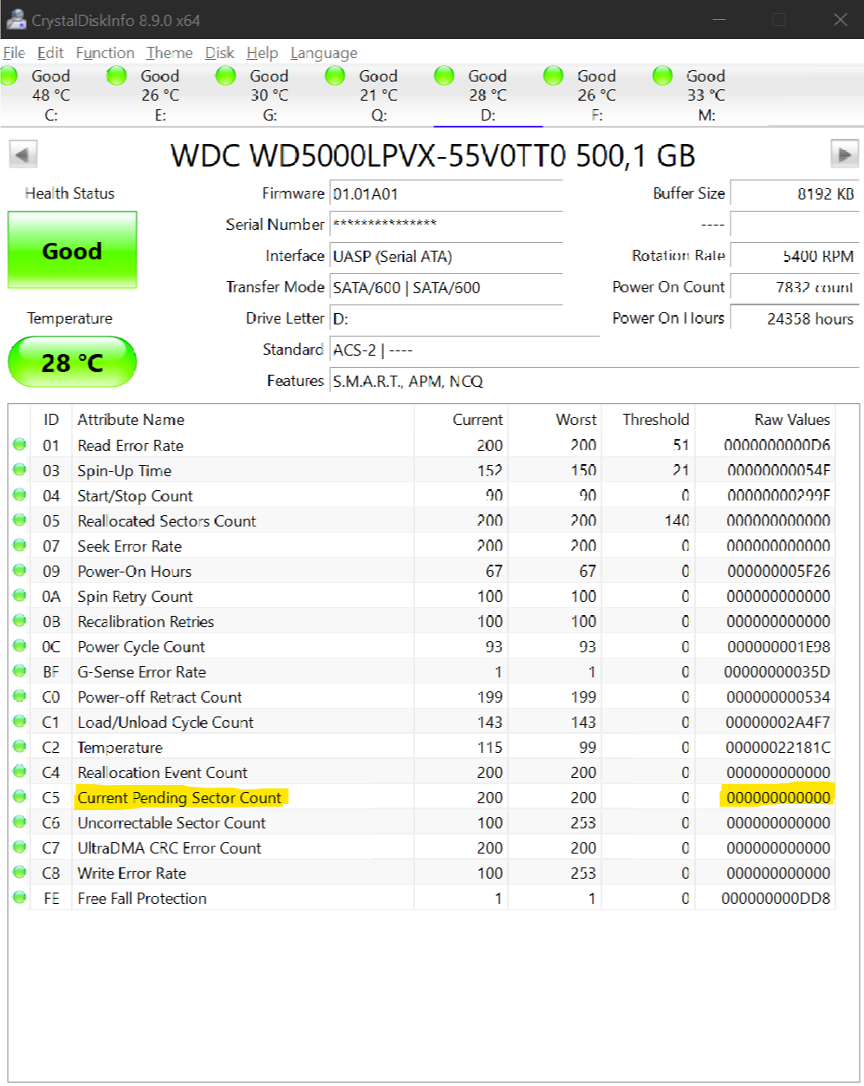Click raw value 00000022181C
Screen dimensions: 864x1086
(x=778, y=747)
